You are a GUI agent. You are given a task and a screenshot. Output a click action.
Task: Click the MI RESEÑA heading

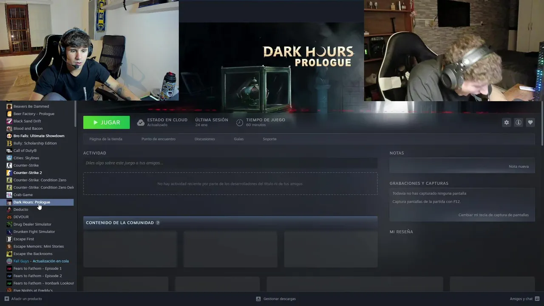click(x=401, y=232)
